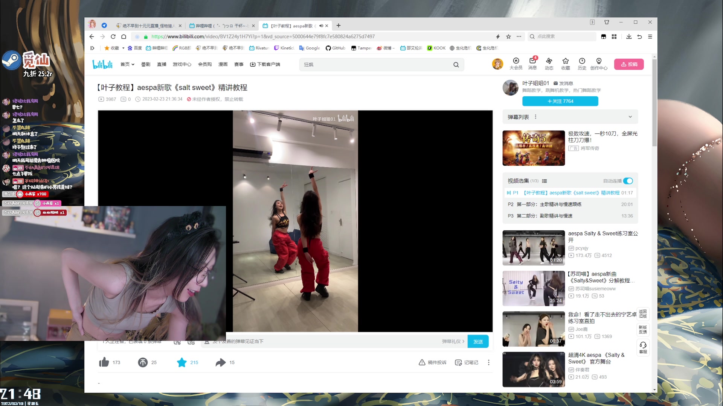Toggle the video list view icon
723x406 pixels.
click(x=545, y=181)
